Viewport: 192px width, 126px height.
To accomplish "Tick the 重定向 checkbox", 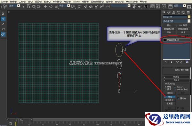I will (178, 98).
